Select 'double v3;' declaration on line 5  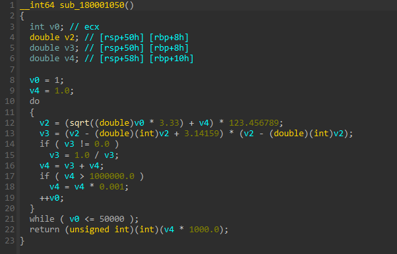point(55,48)
